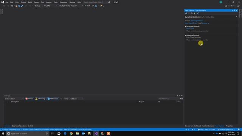Screen dimensions: 242x136
Task: Open Task View from the taskbar
Action: point(53,133)
